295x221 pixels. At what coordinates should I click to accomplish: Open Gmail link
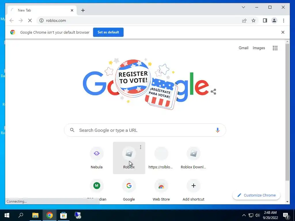pos(243,48)
